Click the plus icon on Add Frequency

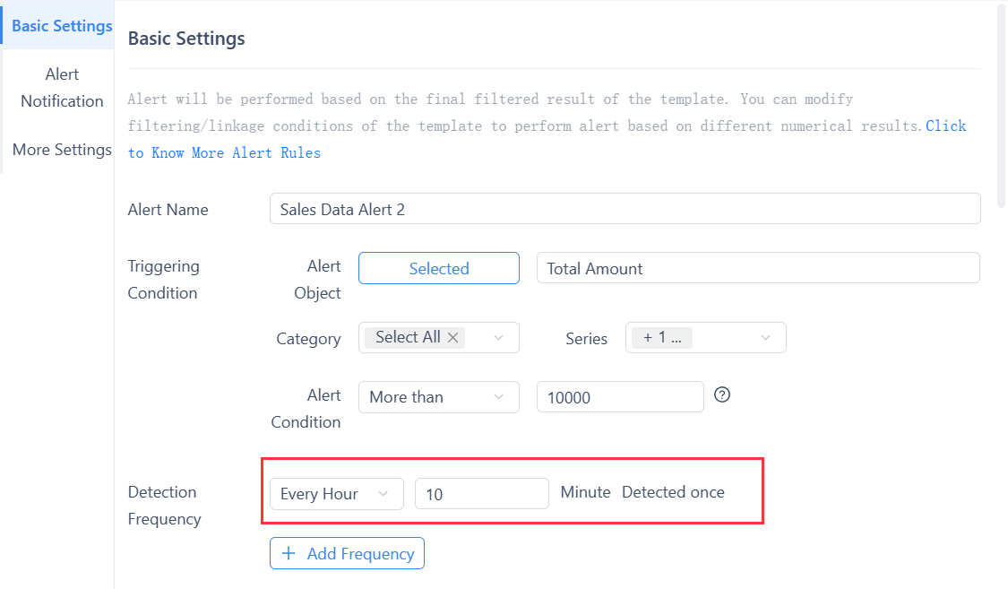tap(287, 553)
